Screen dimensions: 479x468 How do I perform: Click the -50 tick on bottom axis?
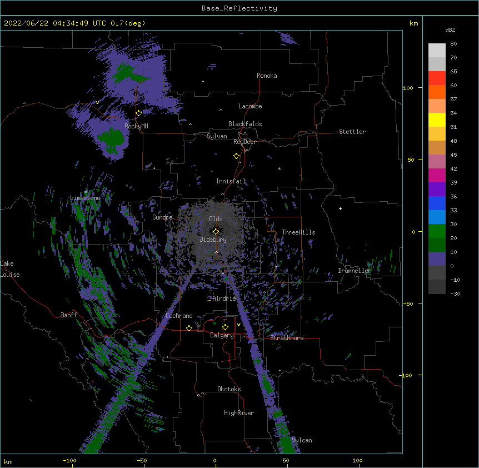click(x=142, y=460)
